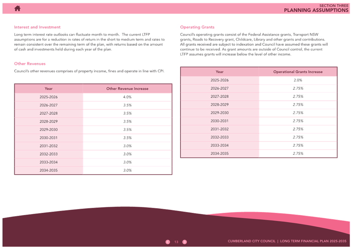The width and height of the screenshot is (352, 249).
Task: Click 2027-2028 in Other Revenue table
Action: [48, 113]
